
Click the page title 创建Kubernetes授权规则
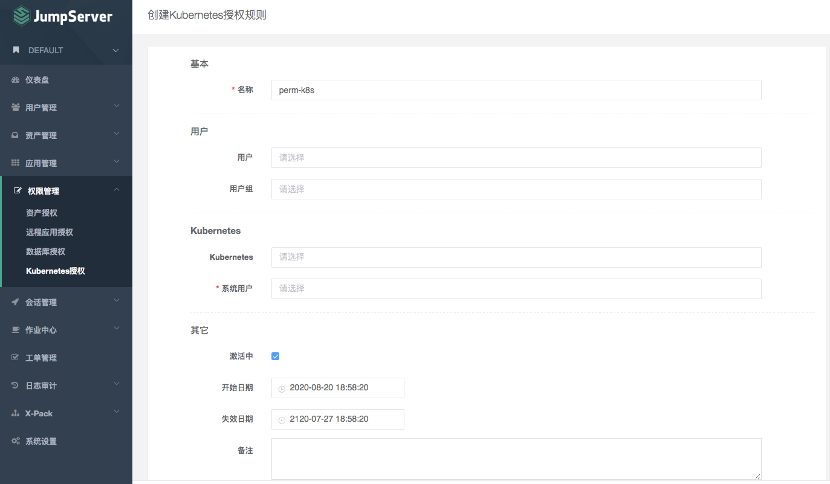pos(207,15)
